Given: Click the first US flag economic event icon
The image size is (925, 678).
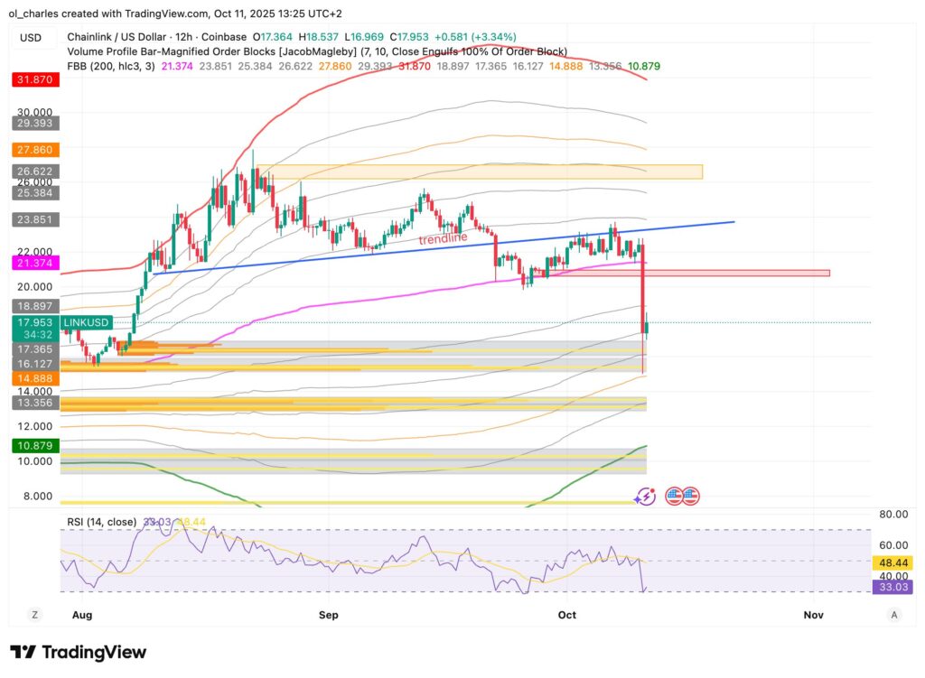Looking at the screenshot, I should tap(673, 496).
